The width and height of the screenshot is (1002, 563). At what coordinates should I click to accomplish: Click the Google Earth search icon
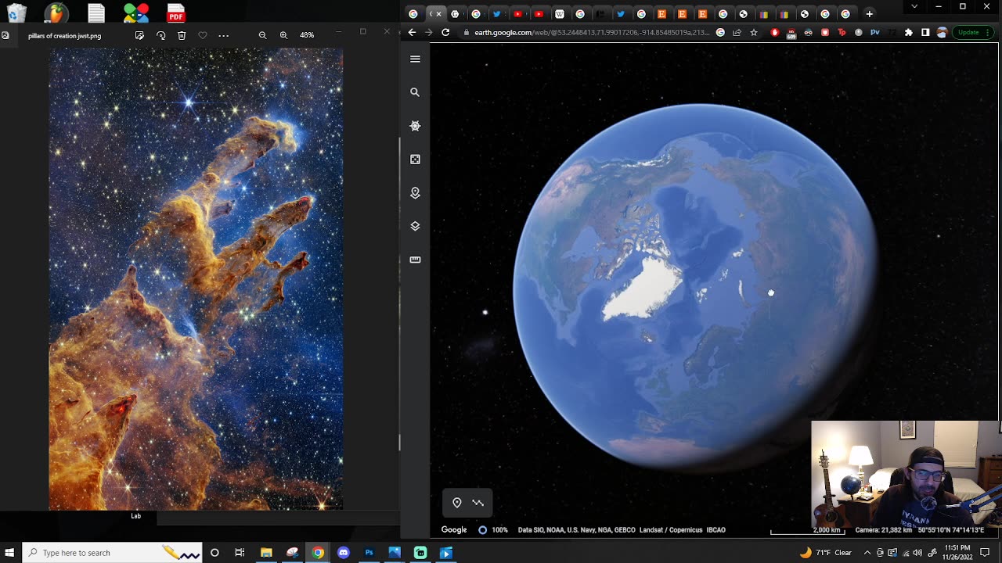415,92
